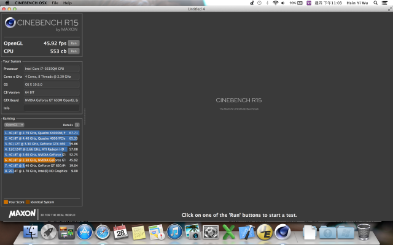Run the OpenGL benchmark test
Image resolution: width=393 pixels, height=245 pixels.
click(74, 43)
